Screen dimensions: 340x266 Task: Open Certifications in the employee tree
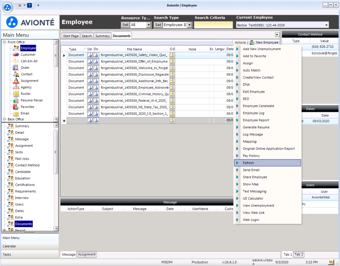pos(25,185)
